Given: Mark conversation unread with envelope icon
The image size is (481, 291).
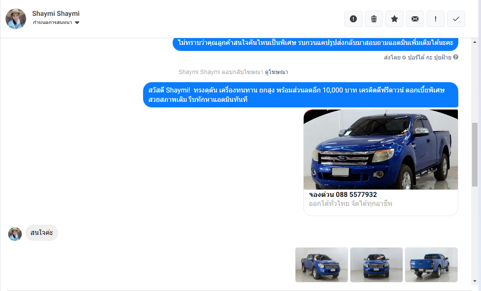Looking at the screenshot, I should coord(415,19).
